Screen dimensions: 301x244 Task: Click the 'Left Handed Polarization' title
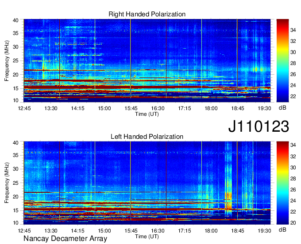tap(147, 137)
